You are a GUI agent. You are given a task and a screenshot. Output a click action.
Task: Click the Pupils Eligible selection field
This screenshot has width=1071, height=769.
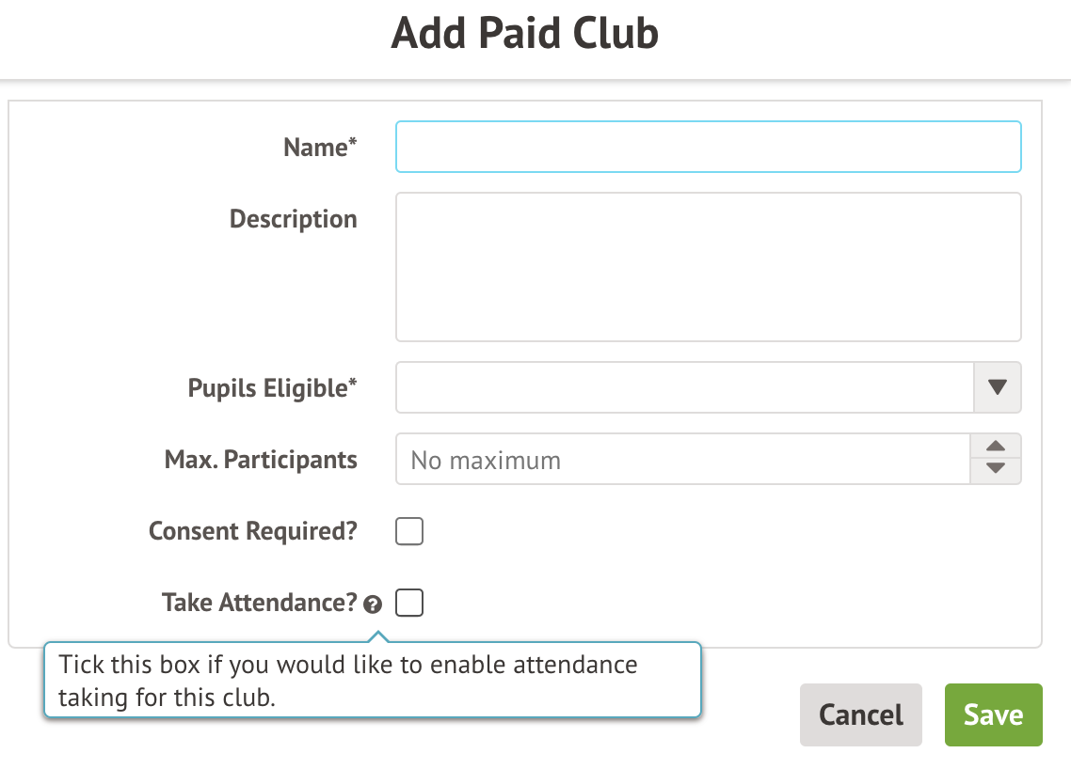pos(684,387)
